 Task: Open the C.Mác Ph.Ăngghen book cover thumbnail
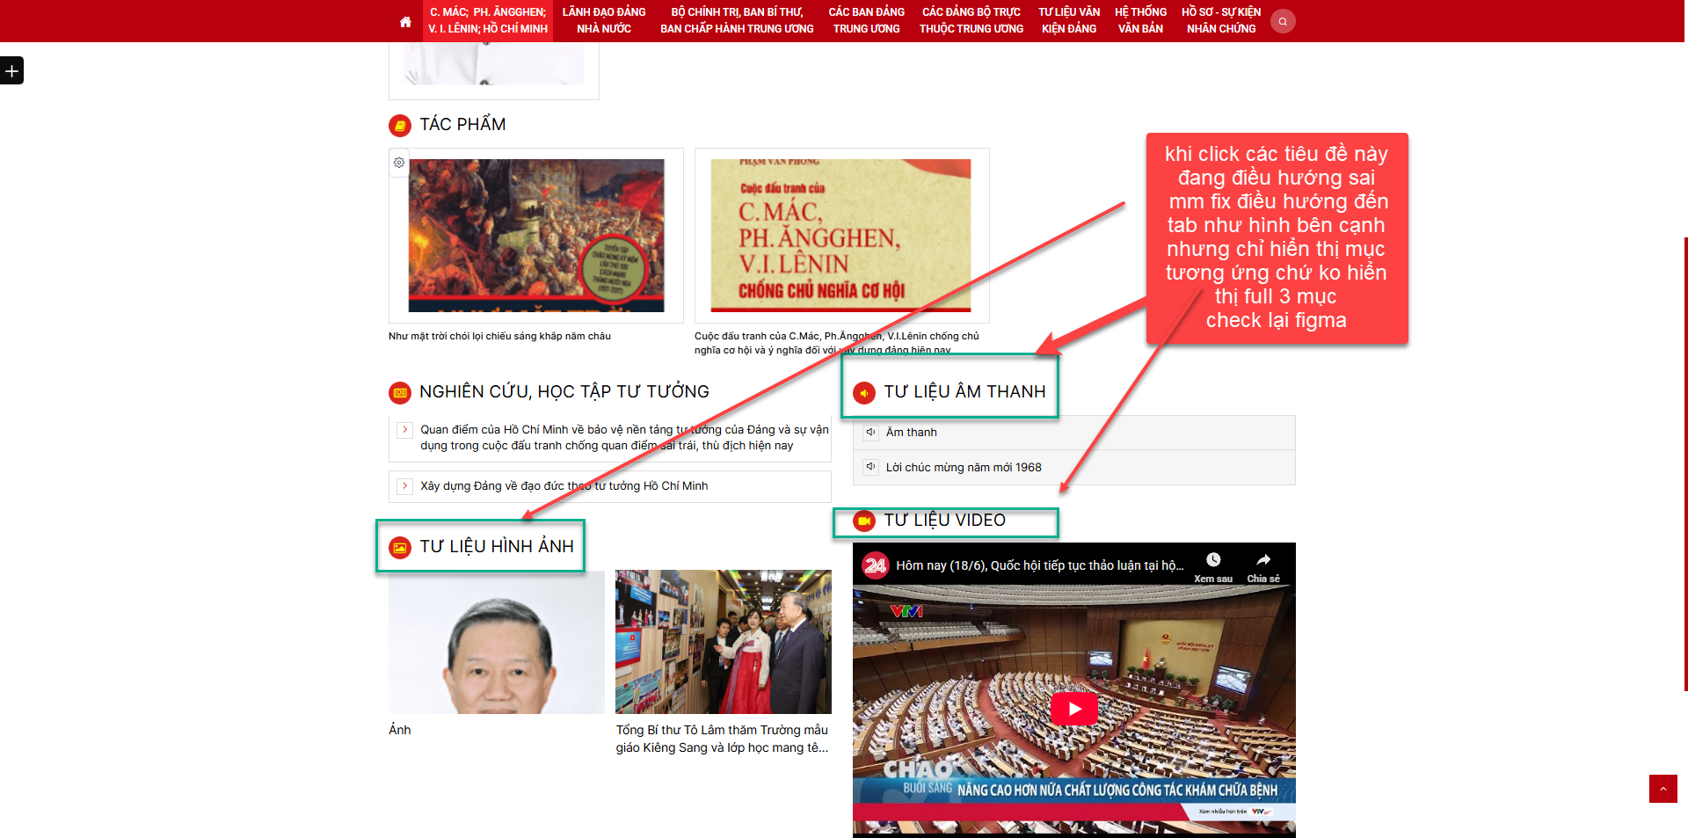click(841, 236)
